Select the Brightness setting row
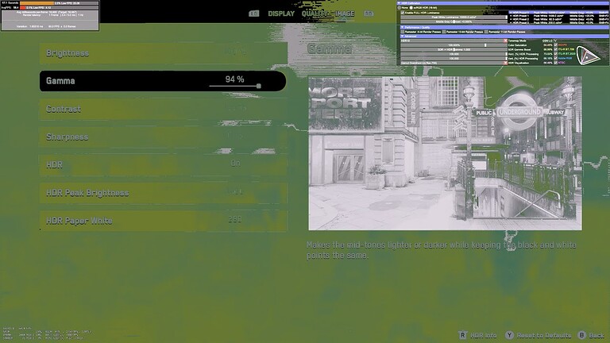Screen dimensions: 610x343 [163, 53]
